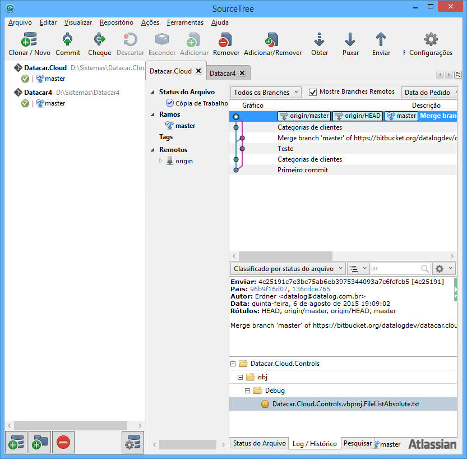Open the gear options dropdown in file panel
467x459 pixels.
[444, 269]
